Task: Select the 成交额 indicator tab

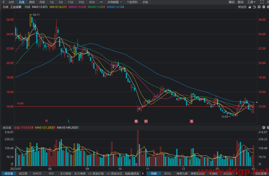Action: pos(23,173)
